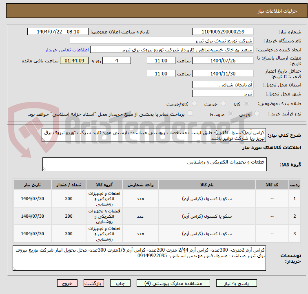
Task: Click the requester field 'سعید پورخاک خسروشاهی'
Action: click(x=172, y=50)
